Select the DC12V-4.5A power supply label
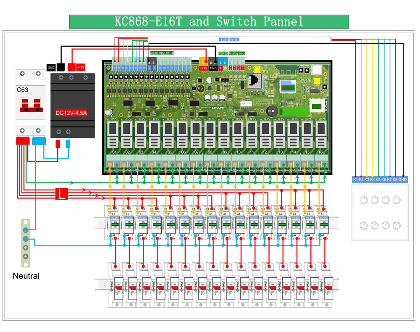420x332 pixels. pos(71,113)
